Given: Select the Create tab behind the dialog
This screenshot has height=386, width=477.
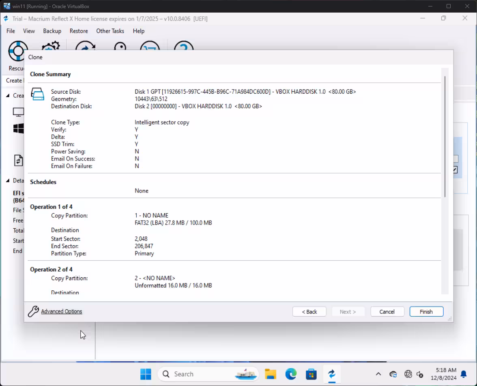Looking at the screenshot, I should (14, 81).
